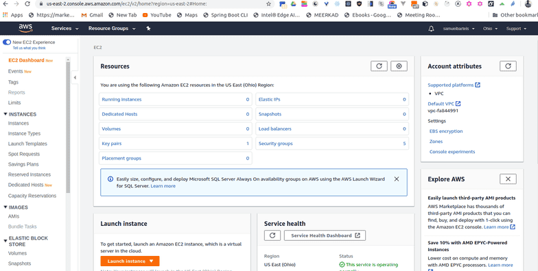
Task: Open YouTube bookmark
Action: [x=156, y=15]
